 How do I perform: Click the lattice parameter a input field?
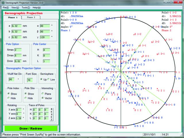(x=17, y=26)
